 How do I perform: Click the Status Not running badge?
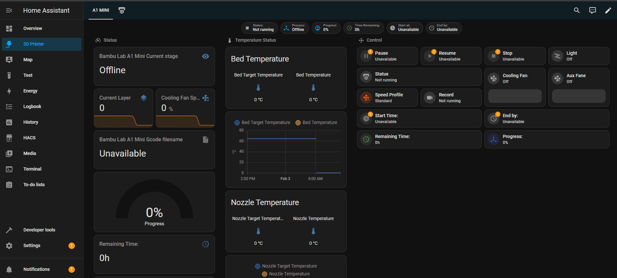260,28
